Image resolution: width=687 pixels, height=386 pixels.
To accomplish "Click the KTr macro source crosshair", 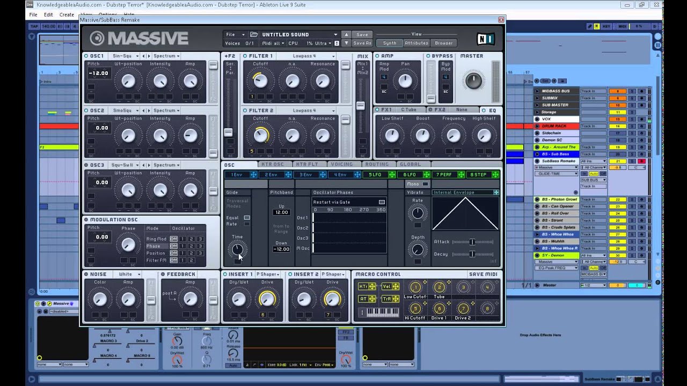I will click(372, 287).
